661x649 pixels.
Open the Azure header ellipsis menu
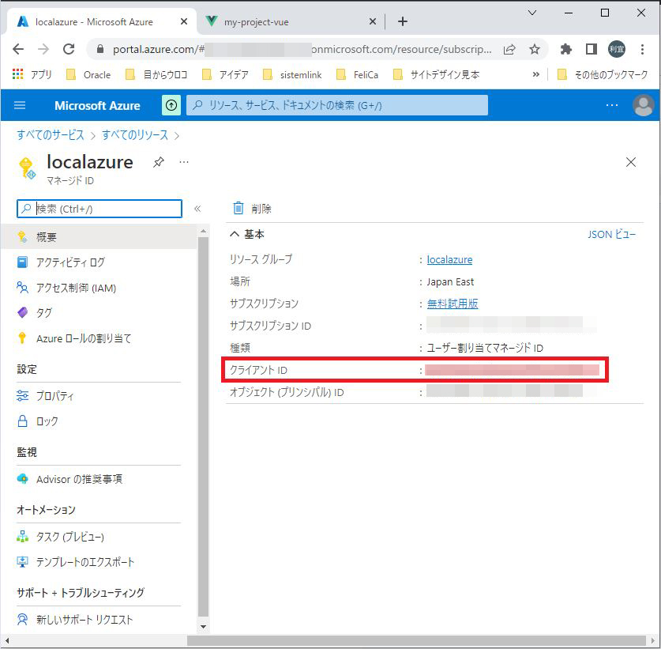point(612,105)
